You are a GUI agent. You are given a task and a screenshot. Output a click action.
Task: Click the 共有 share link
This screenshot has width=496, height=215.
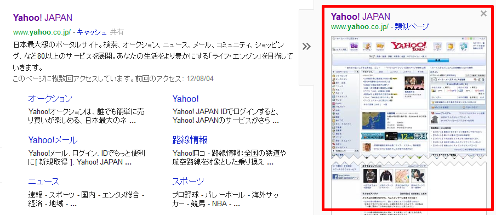pyautogui.click(x=117, y=32)
